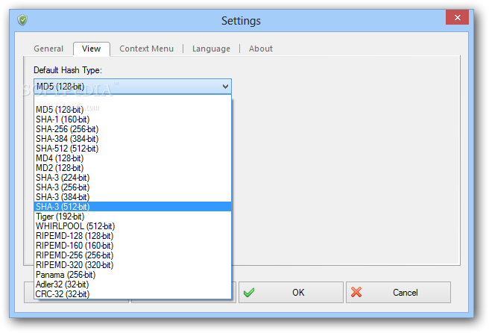Select WHIRLPOOL (512-bit) hash type

pos(133,226)
